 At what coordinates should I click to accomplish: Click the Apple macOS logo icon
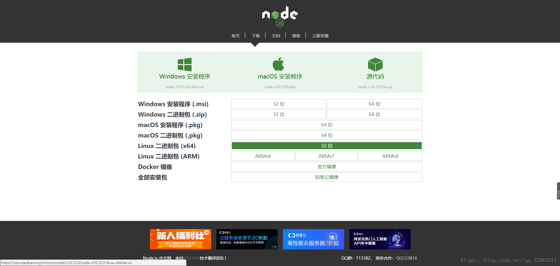point(279,64)
